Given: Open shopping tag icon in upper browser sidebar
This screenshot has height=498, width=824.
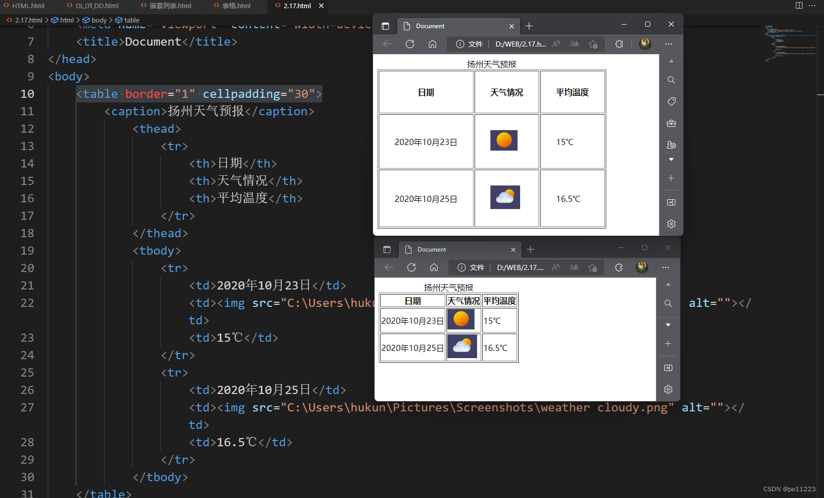Looking at the screenshot, I should (x=671, y=101).
